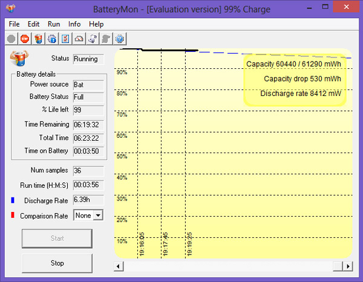Click the battery info toolbar icon

(x=38, y=38)
